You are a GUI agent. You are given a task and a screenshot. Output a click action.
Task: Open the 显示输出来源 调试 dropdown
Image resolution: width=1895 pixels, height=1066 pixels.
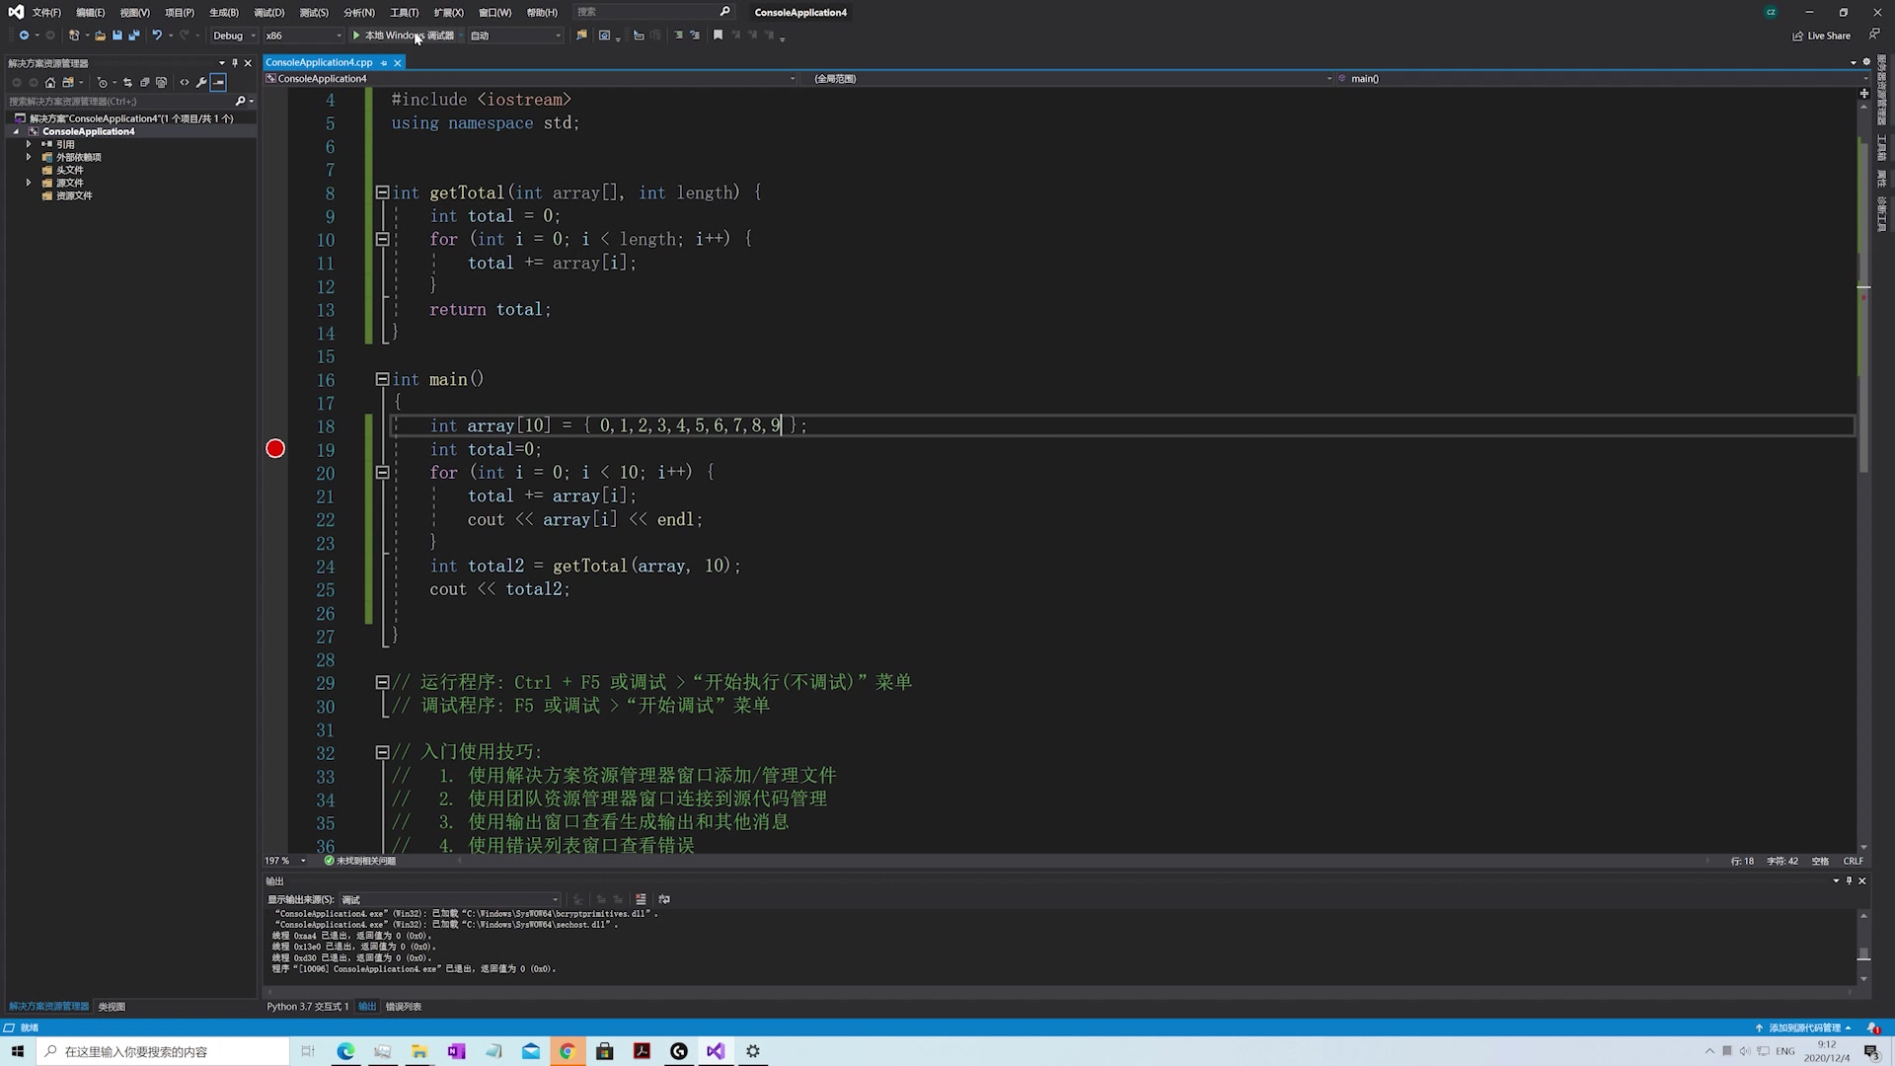(450, 899)
